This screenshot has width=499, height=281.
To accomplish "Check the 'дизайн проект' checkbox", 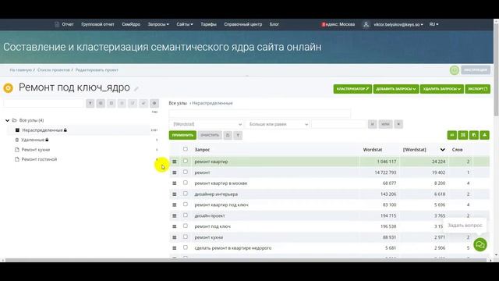I will click(186, 215).
